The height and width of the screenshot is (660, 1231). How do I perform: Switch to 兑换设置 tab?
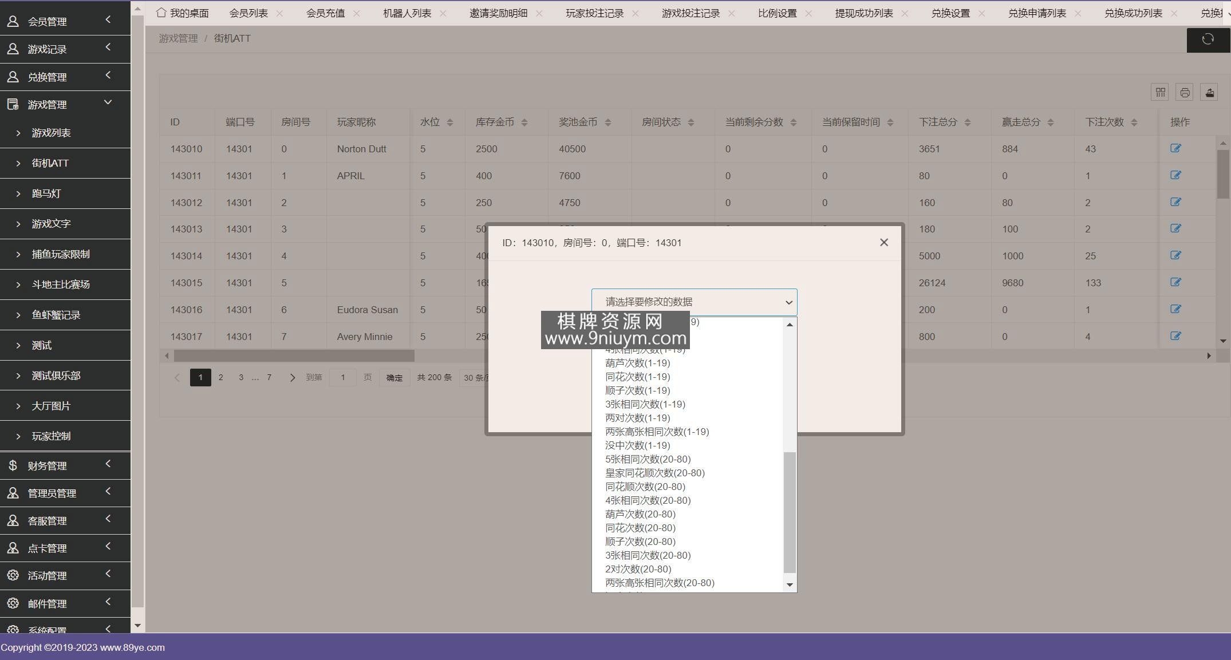950,13
